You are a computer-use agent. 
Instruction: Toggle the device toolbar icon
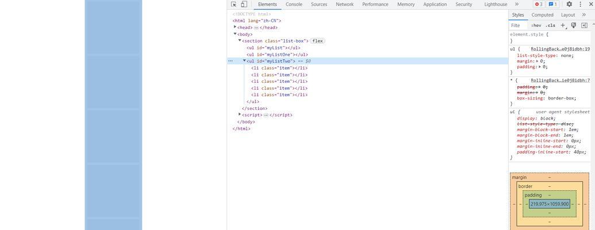click(x=244, y=4)
